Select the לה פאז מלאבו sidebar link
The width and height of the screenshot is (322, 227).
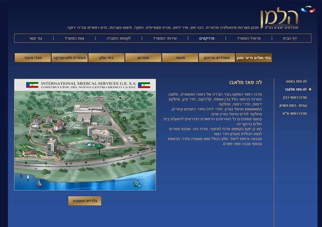tap(295, 89)
